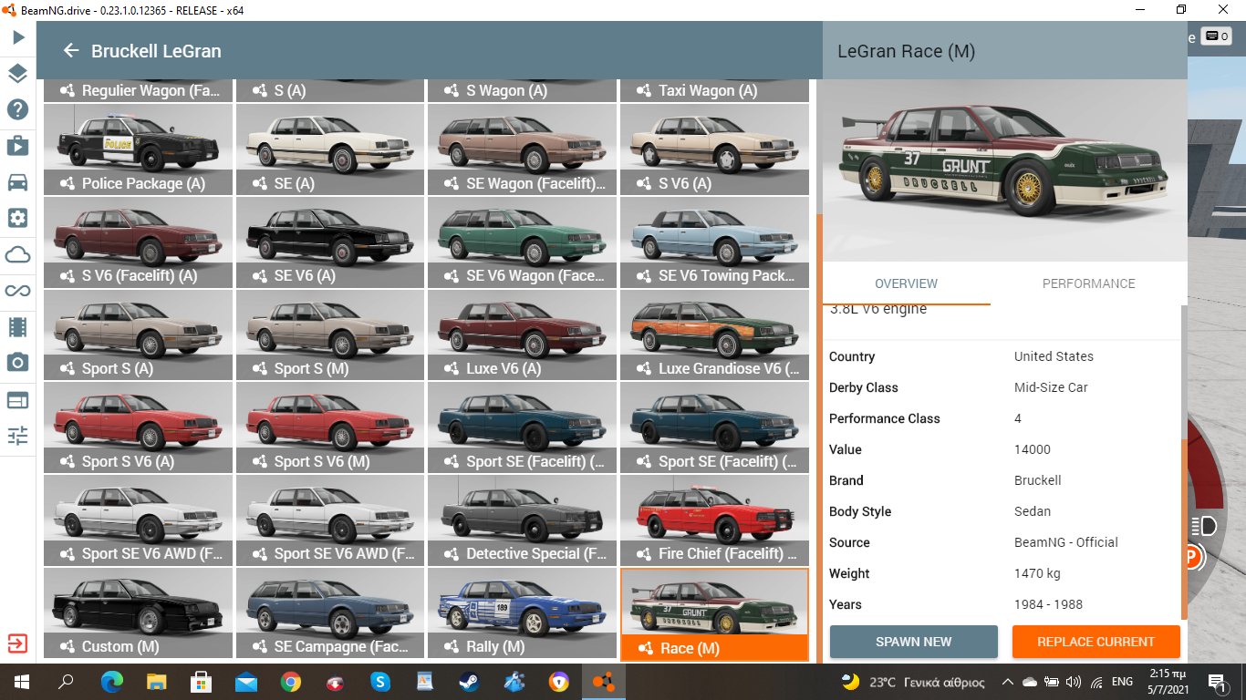Open Windows notification center icon
1246x700 pixels.
(x=1217, y=682)
